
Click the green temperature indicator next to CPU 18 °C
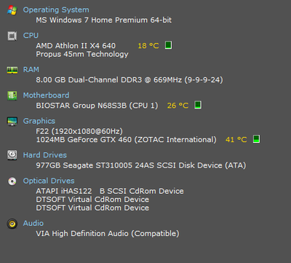pyautogui.click(x=168, y=45)
